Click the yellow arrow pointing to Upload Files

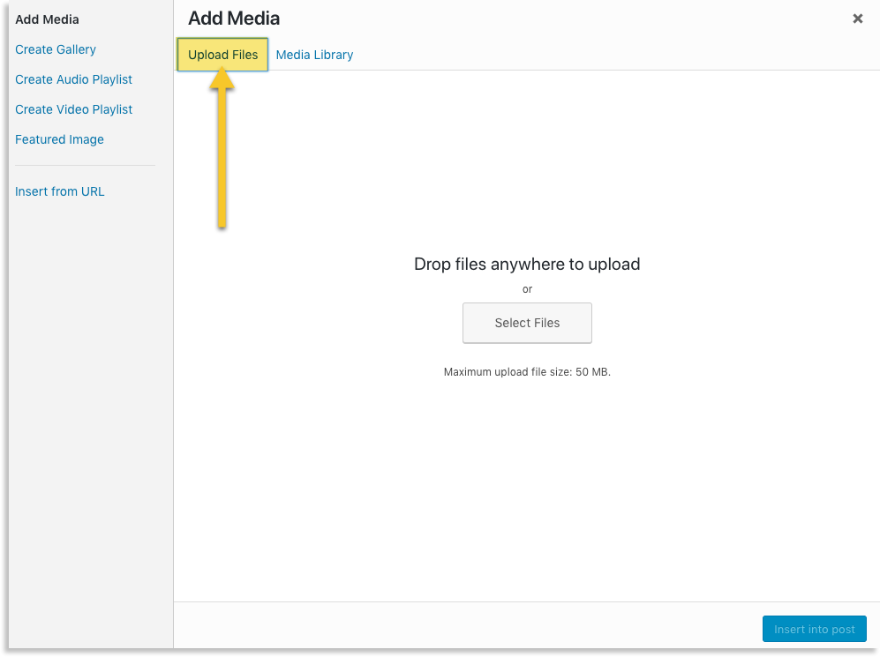222,150
